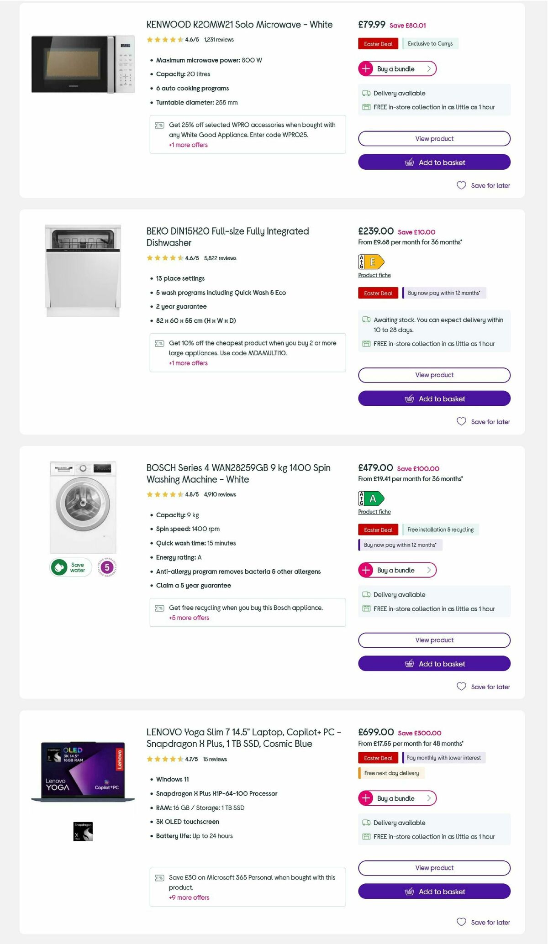This screenshot has height=944, width=548.
Task: Click the plus icon on Lenovo's Buy a bundle
Action: click(366, 798)
